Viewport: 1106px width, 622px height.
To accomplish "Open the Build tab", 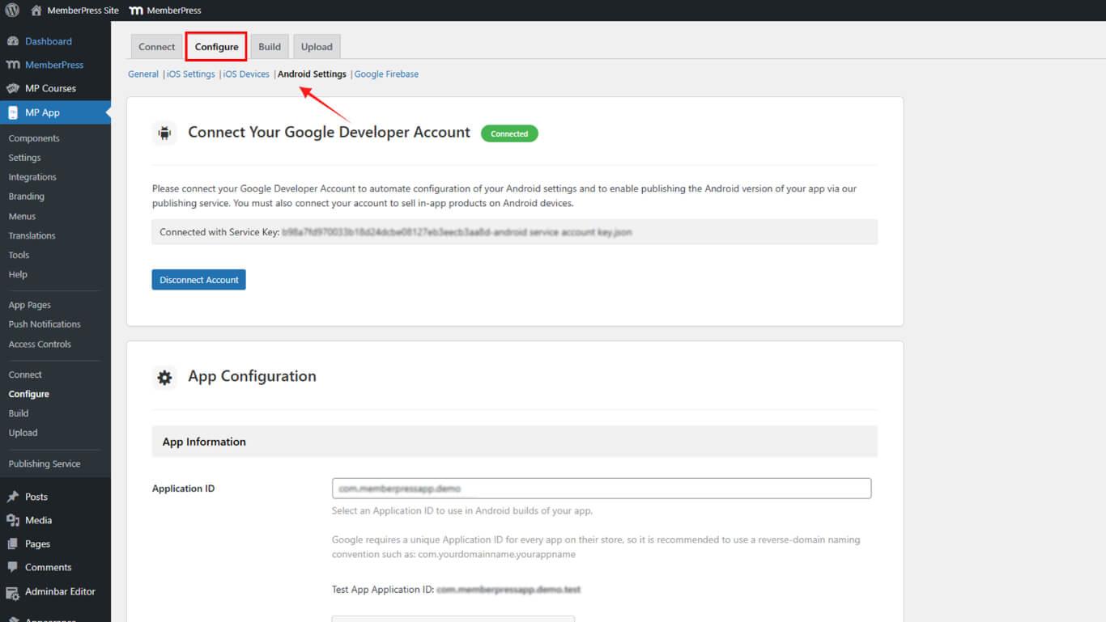I will click(270, 47).
